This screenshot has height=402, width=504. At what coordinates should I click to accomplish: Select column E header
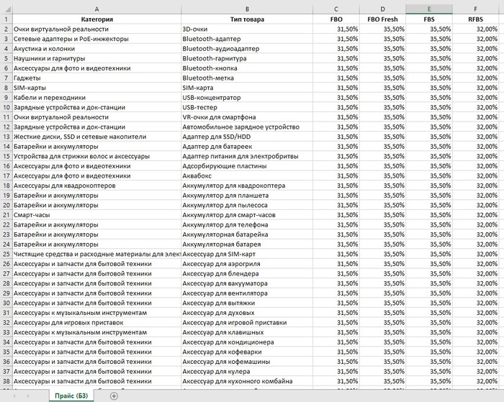[429, 9]
